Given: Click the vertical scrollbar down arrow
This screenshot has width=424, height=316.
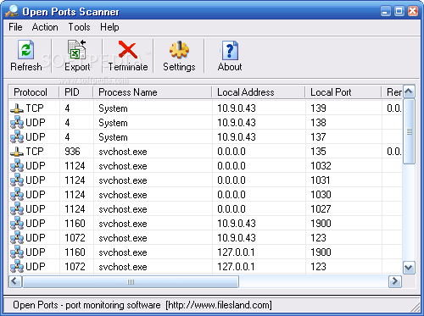Looking at the screenshot, I should tap(409, 268).
